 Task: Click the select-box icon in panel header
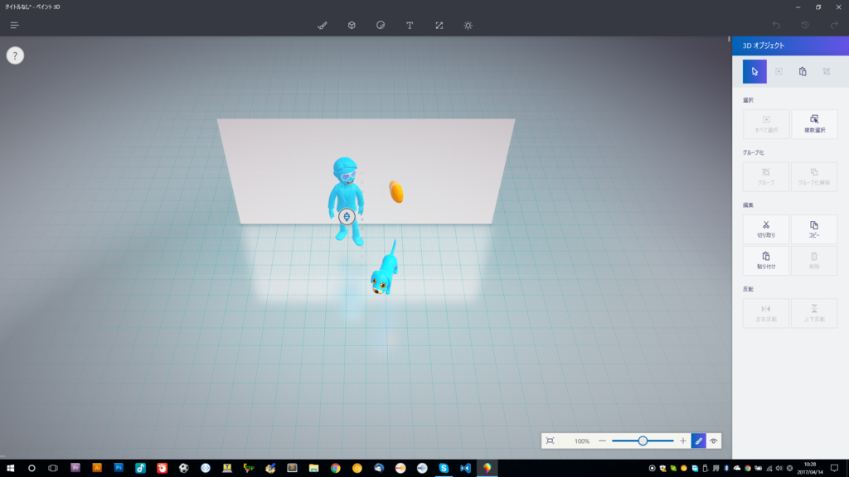(779, 71)
